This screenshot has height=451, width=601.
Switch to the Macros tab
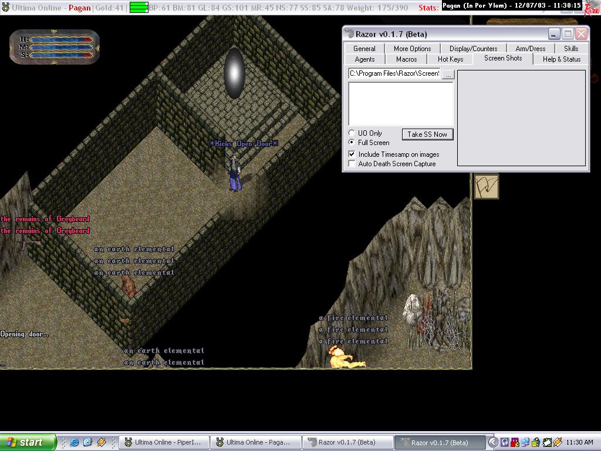pos(406,59)
